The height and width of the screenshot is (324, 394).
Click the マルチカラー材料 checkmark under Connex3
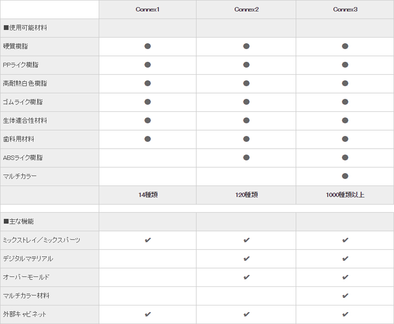point(345,296)
